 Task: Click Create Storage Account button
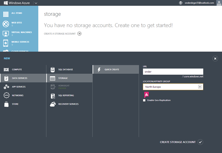(x=178, y=142)
